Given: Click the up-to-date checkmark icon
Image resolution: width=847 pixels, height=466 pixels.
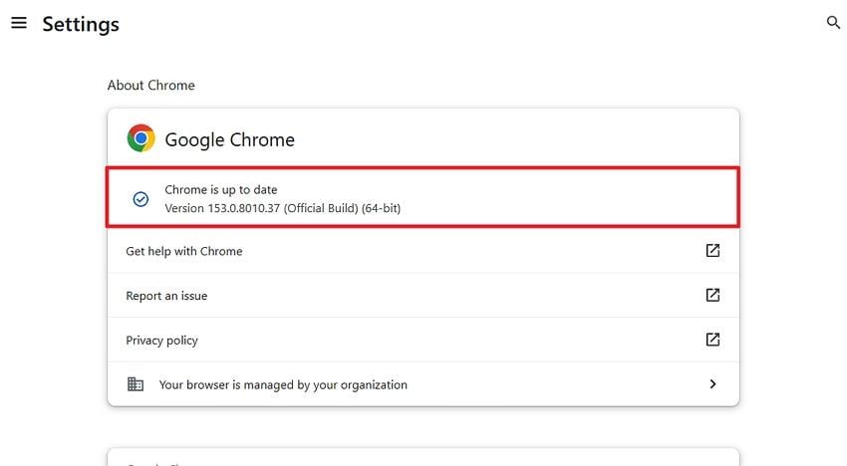Looking at the screenshot, I should coord(141,199).
